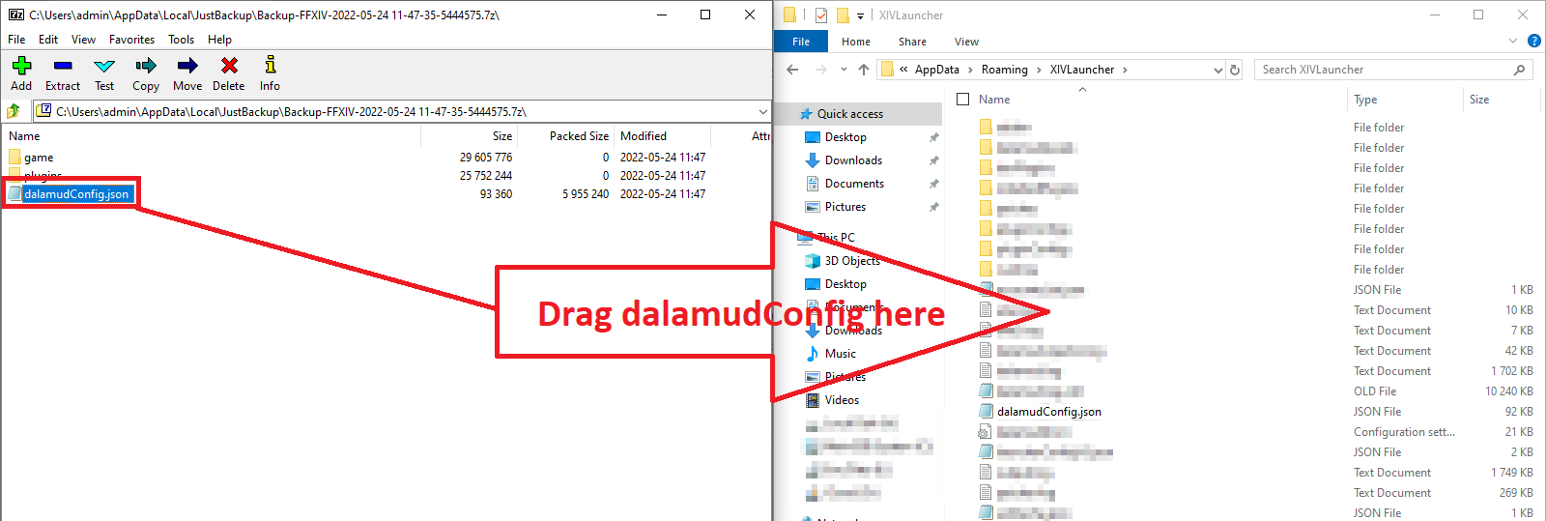
Task: Go up one folder level in 7-Zip
Action: tap(14, 111)
